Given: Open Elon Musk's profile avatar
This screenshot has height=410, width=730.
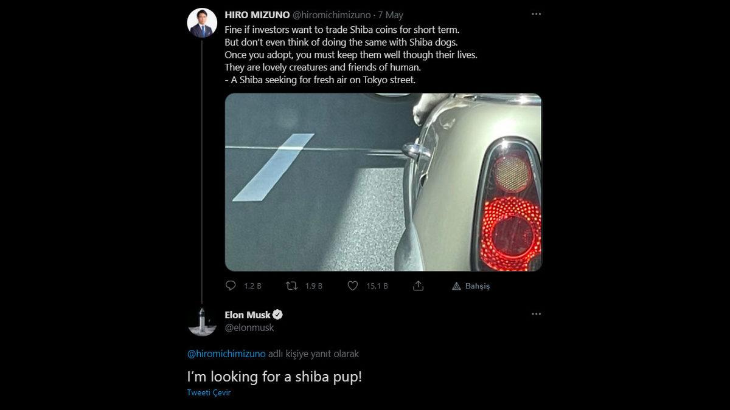Looking at the screenshot, I should coord(202,321).
